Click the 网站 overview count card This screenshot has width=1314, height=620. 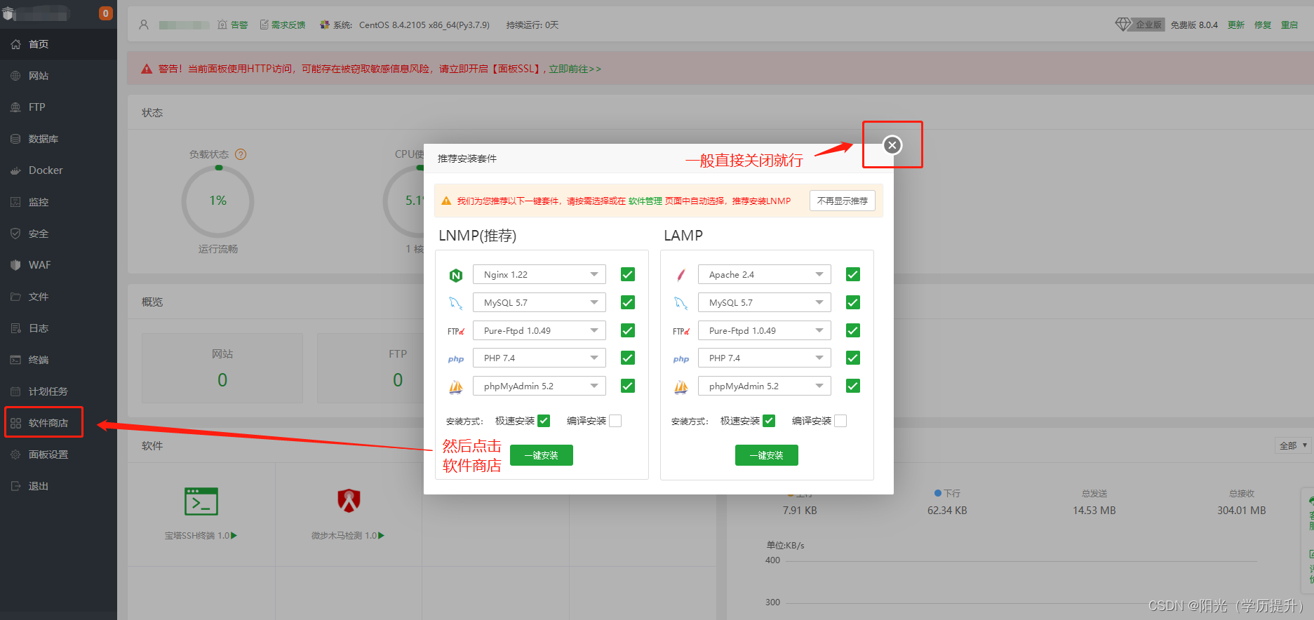pos(222,368)
